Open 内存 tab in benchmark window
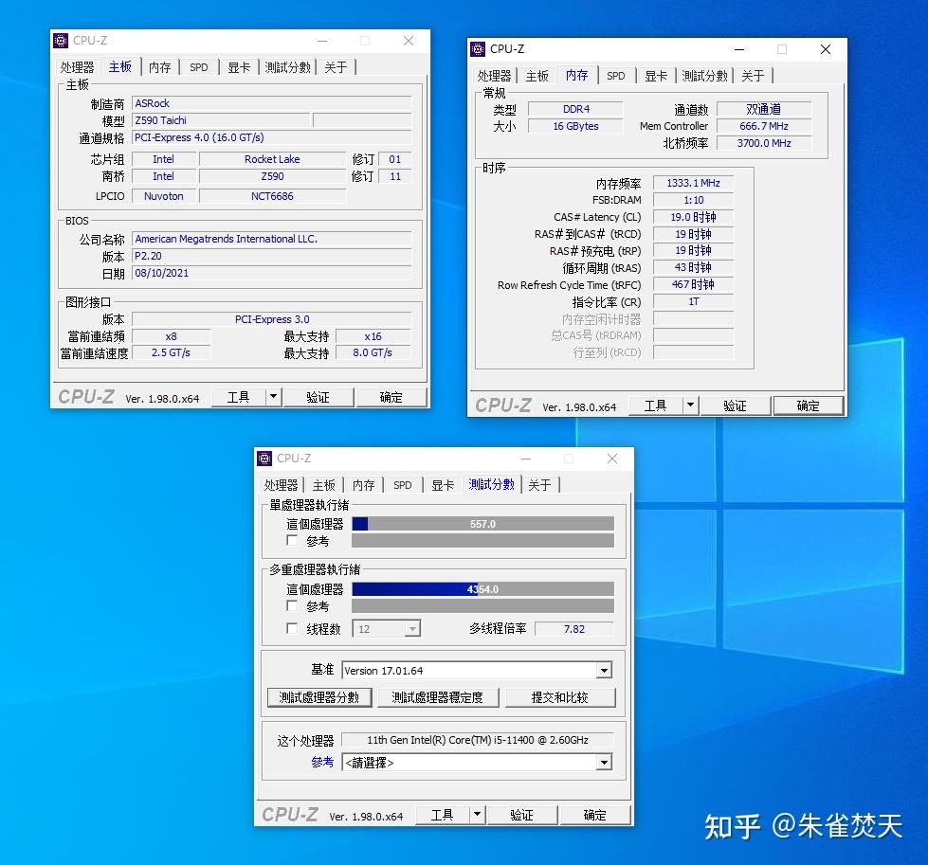 [363, 485]
